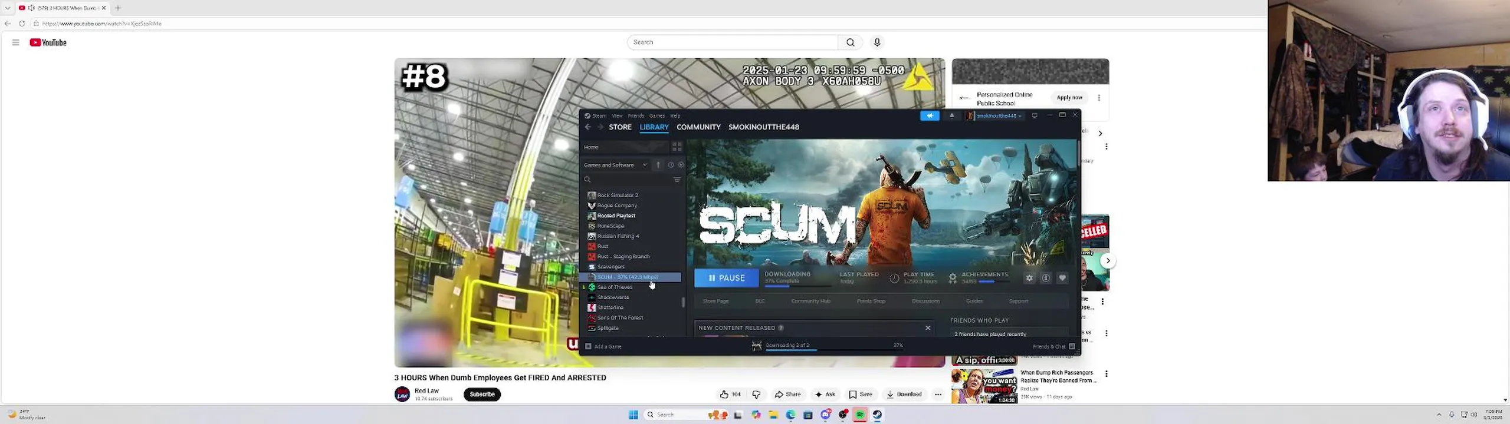1510x424 pixels.
Task: Open YouTube hamburger guide menu
Action: [x=16, y=42]
